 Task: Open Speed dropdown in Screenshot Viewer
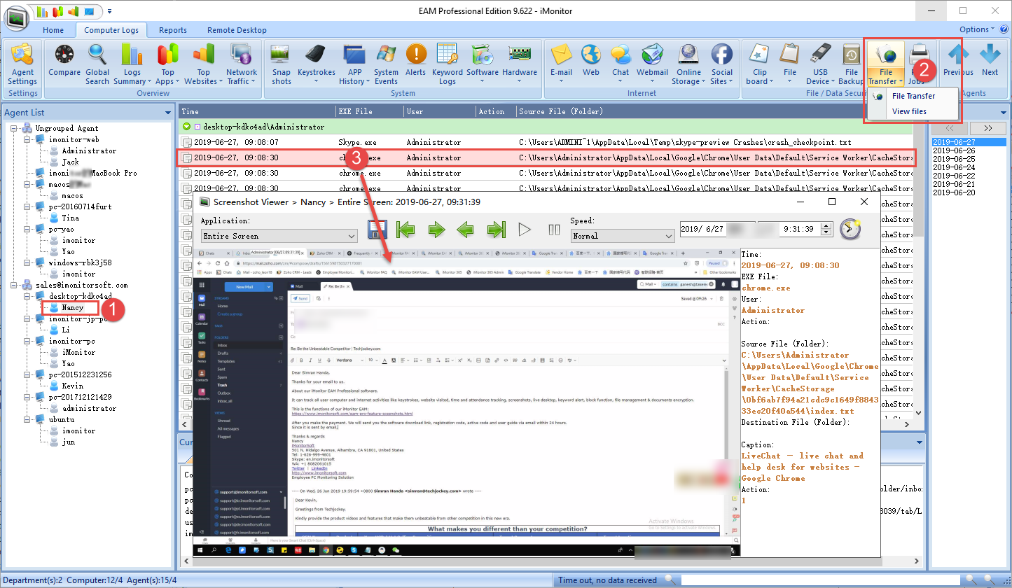click(622, 236)
